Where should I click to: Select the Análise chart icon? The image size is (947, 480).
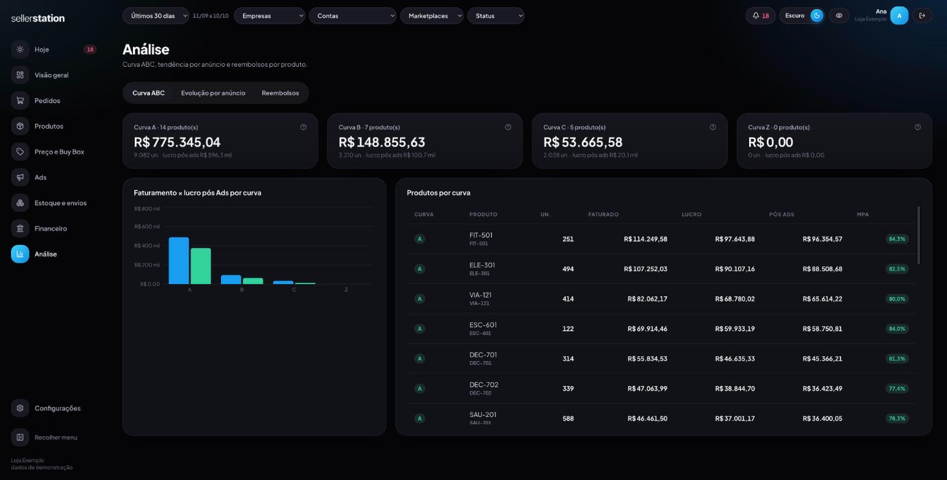pos(20,254)
